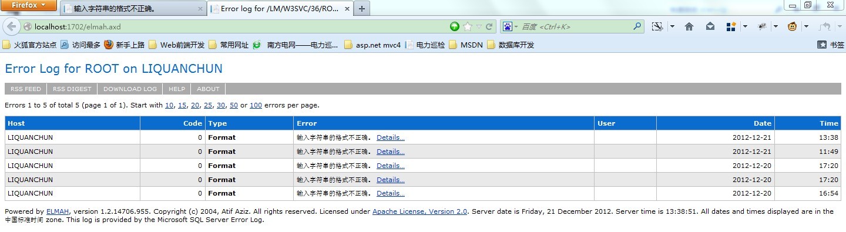This screenshot has height=232, width=846.
Task: Open Details for the 16:54 error
Action: (x=391, y=193)
